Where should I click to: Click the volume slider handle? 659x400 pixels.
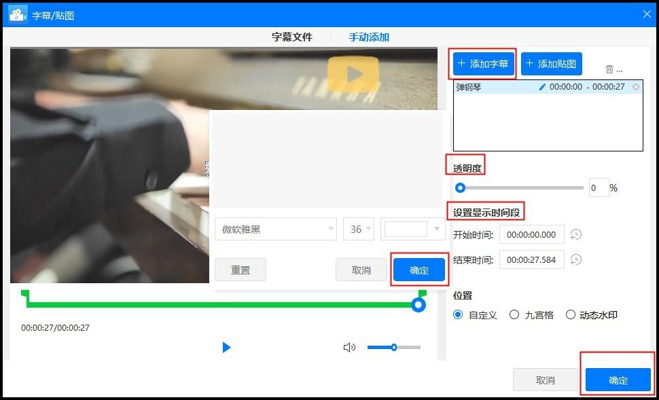(x=394, y=348)
